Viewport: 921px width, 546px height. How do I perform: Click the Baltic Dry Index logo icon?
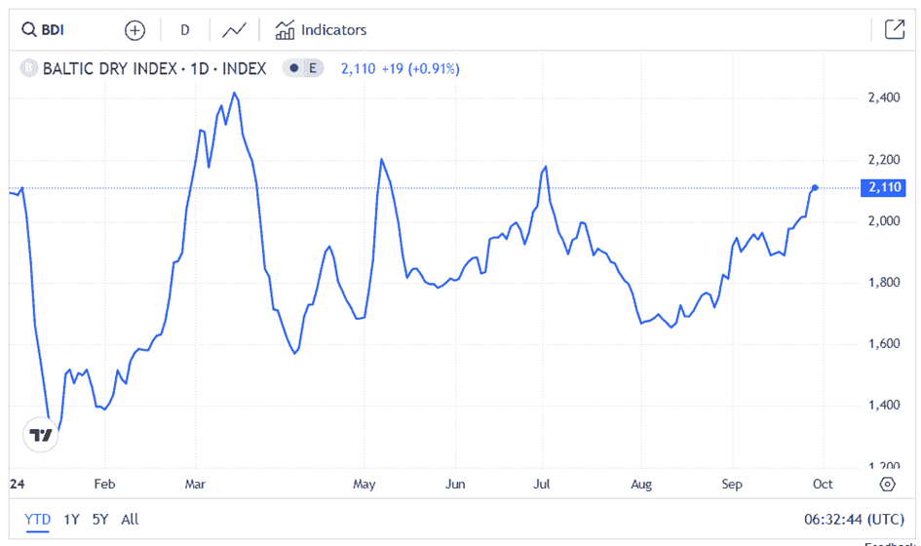[x=29, y=69]
